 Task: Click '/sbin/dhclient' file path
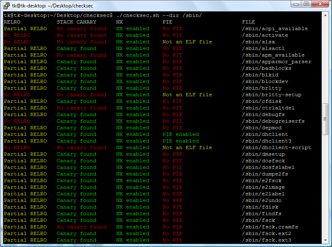click(265, 134)
